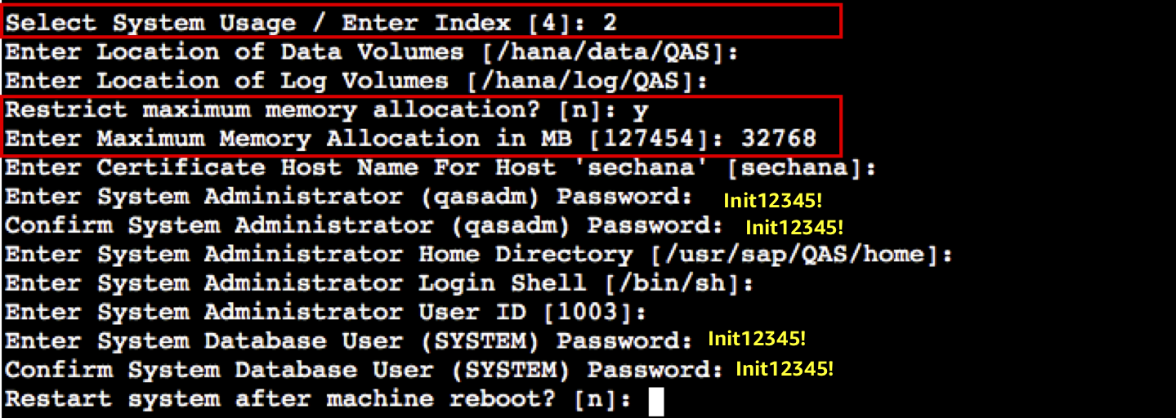The height and width of the screenshot is (418, 1176).
Task: Click yellow Init12345! after 'Enter System Administrator' password
Action: [772, 200]
